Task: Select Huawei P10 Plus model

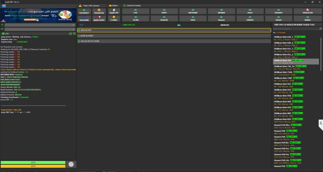Action: tap(296, 126)
